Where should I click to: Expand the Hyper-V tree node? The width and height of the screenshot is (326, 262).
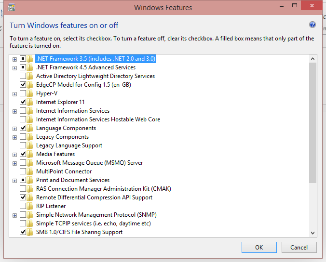coord(14,94)
